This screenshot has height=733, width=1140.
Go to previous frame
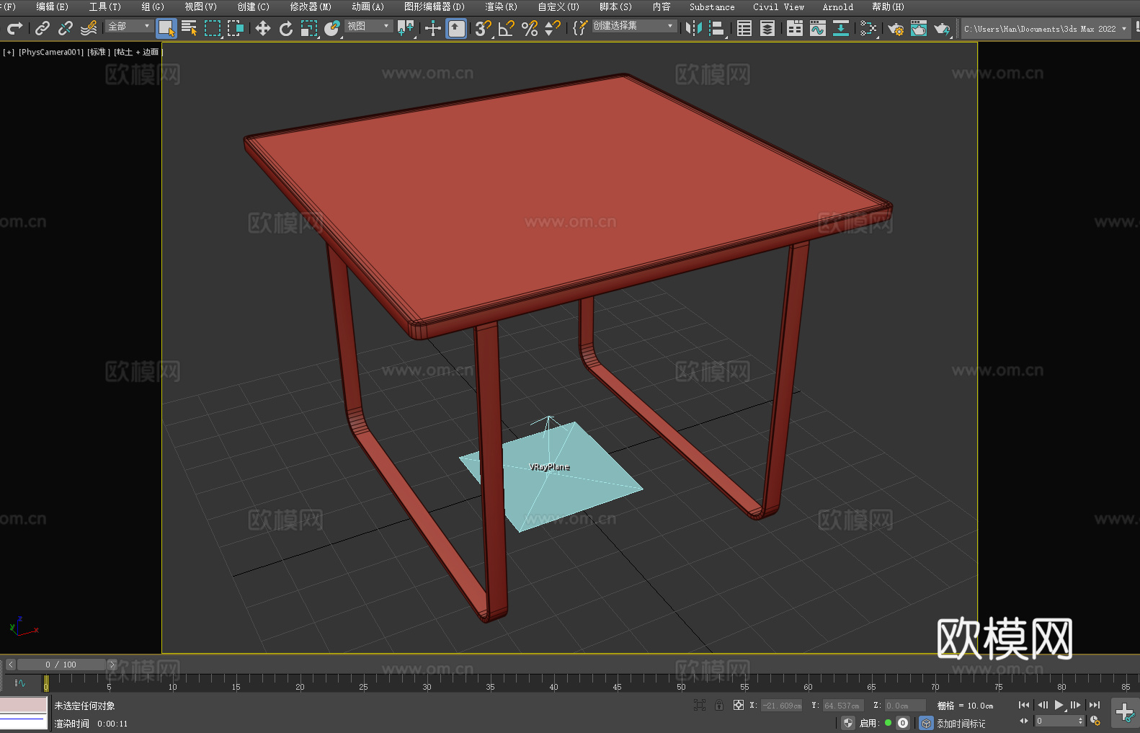point(1043,705)
